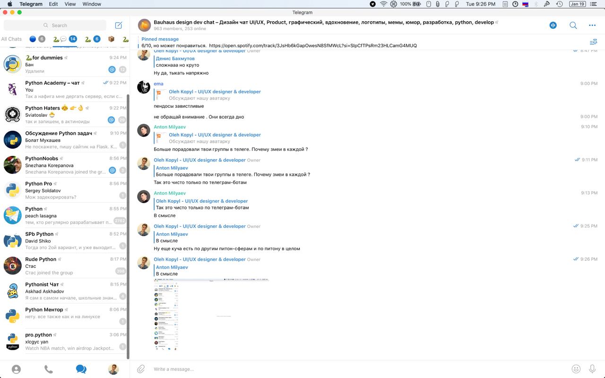This screenshot has width=605, height=378.
Task: Switch to the blue circle folder tab
Action: tap(37, 39)
